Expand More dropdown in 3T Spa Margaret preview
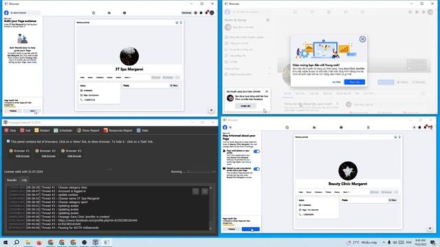 coord(128,78)
